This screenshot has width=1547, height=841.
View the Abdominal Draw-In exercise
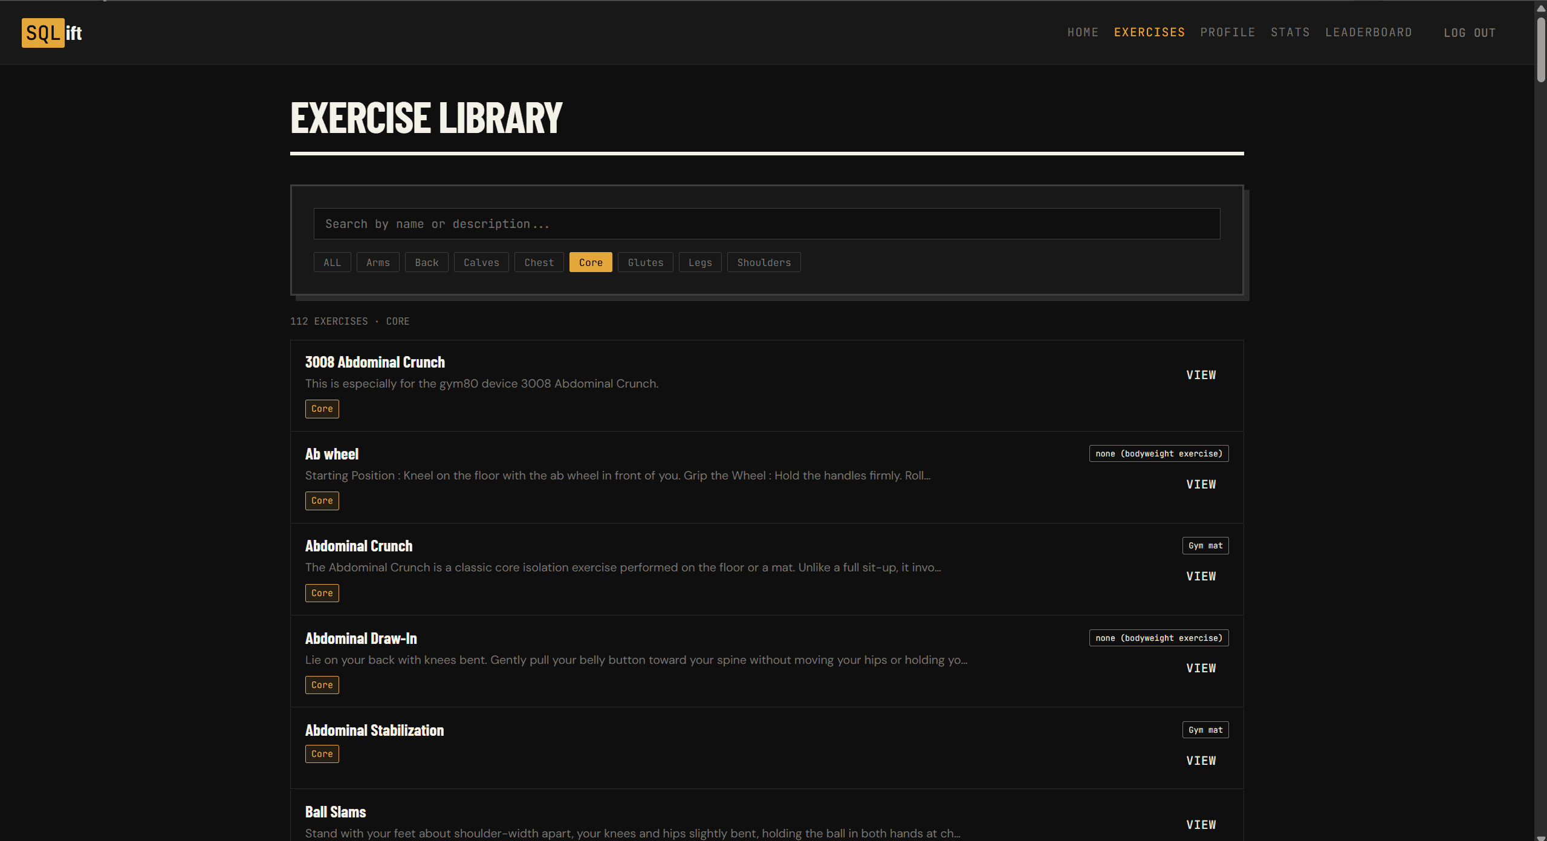coord(1201,668)
